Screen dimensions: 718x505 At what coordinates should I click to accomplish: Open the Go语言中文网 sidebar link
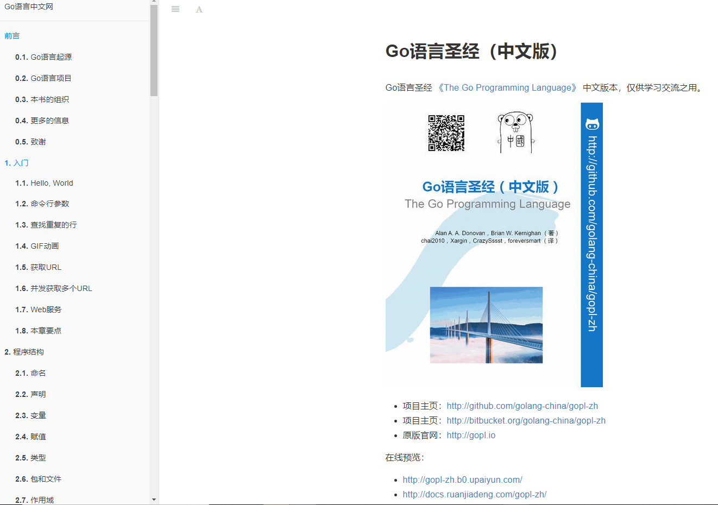(29, 7)
